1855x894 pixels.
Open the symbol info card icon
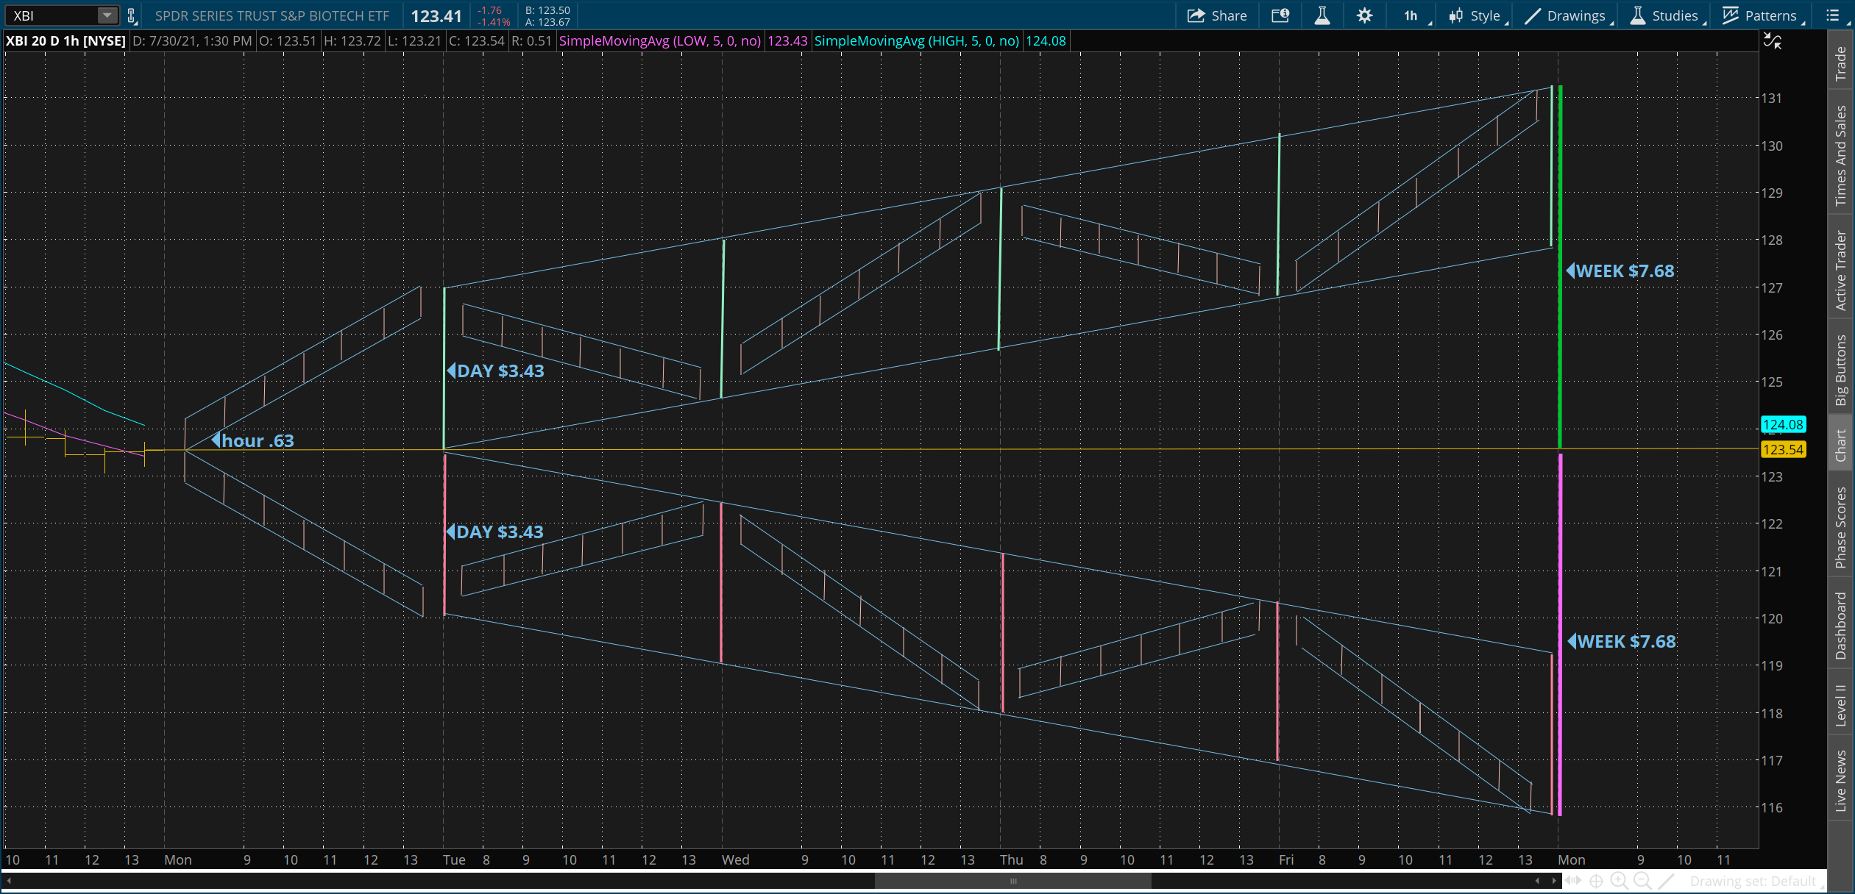tap(1280, 15)
